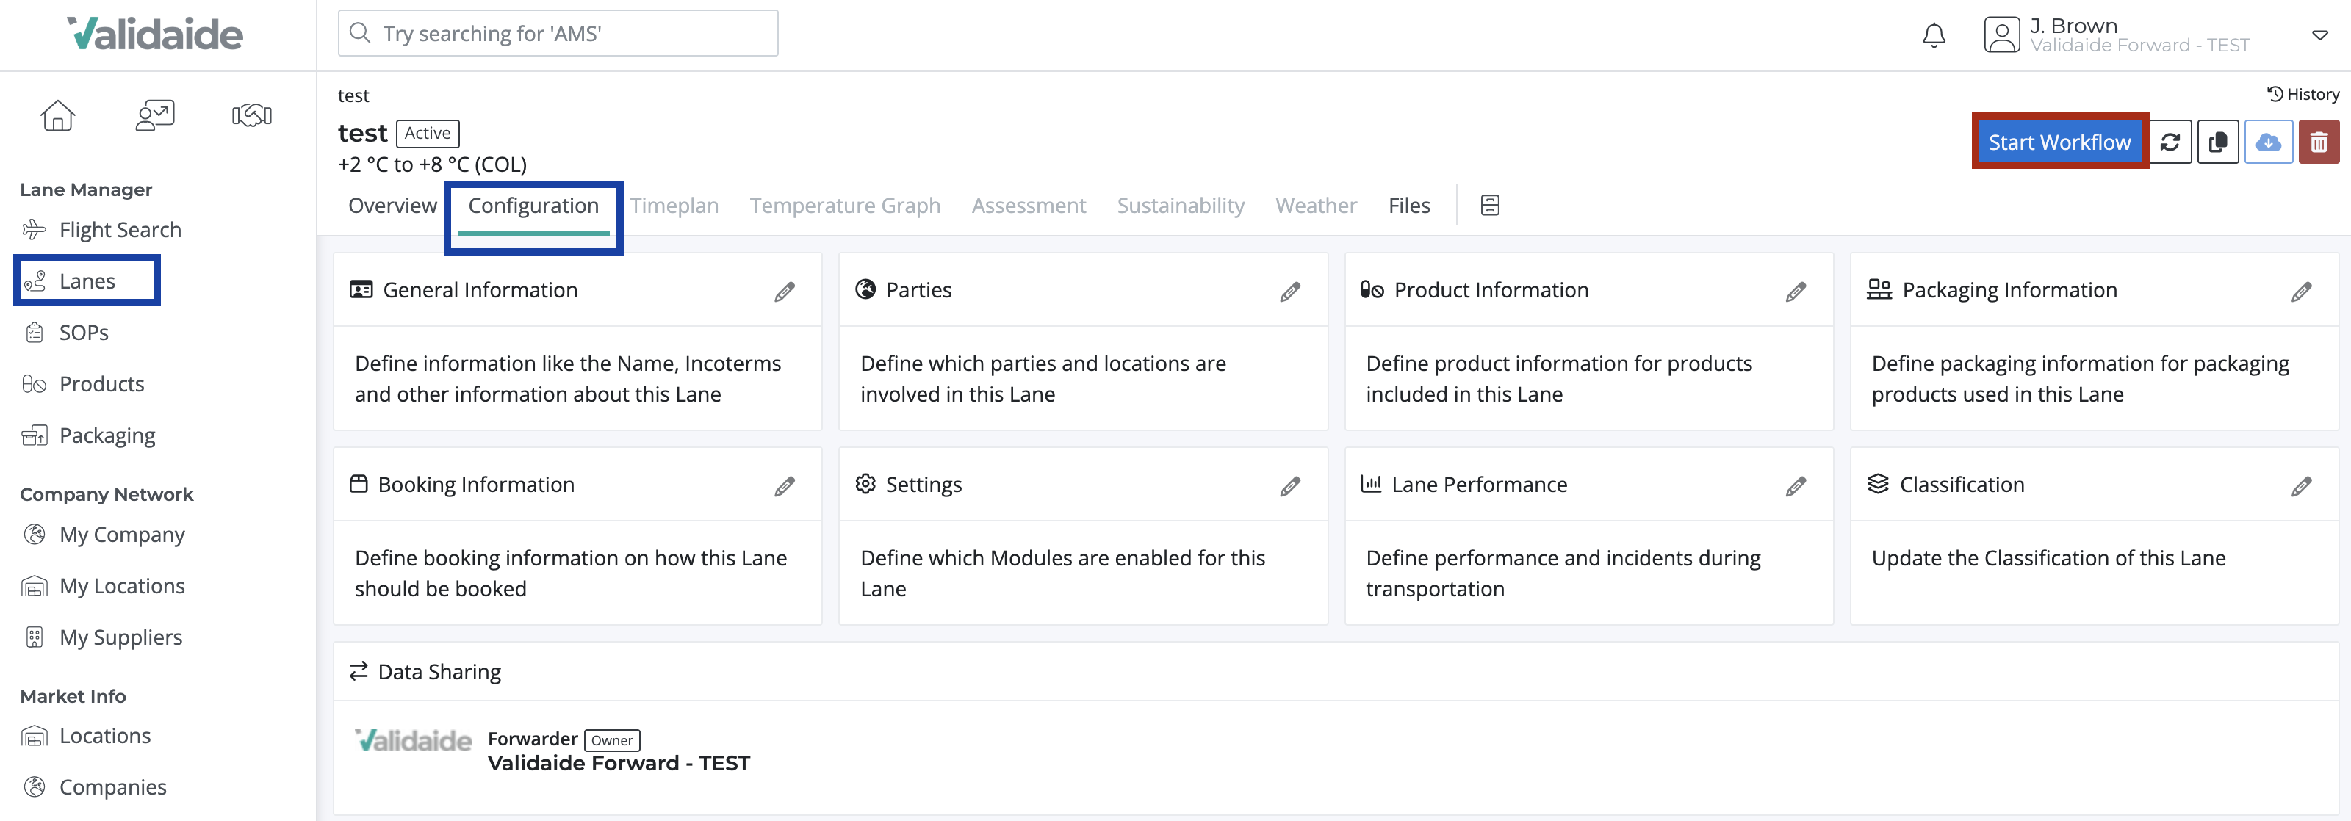
Task: Click the Lane Performance card title
Action: tap(1478, 485)
